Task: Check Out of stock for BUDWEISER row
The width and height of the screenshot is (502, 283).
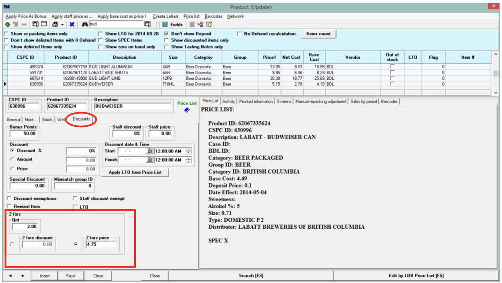Action: (392, 84)
